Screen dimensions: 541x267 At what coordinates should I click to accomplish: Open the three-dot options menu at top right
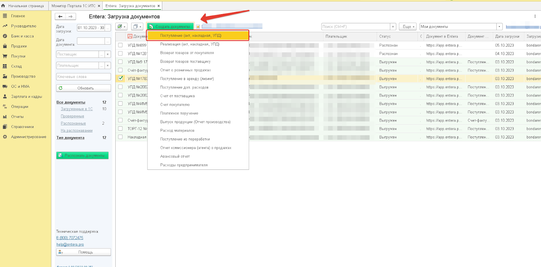point(535,16)
